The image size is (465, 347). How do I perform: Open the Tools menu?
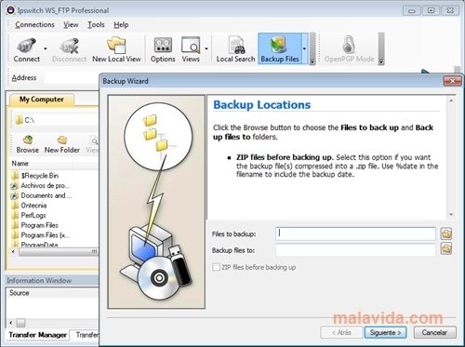pos(96,25)
